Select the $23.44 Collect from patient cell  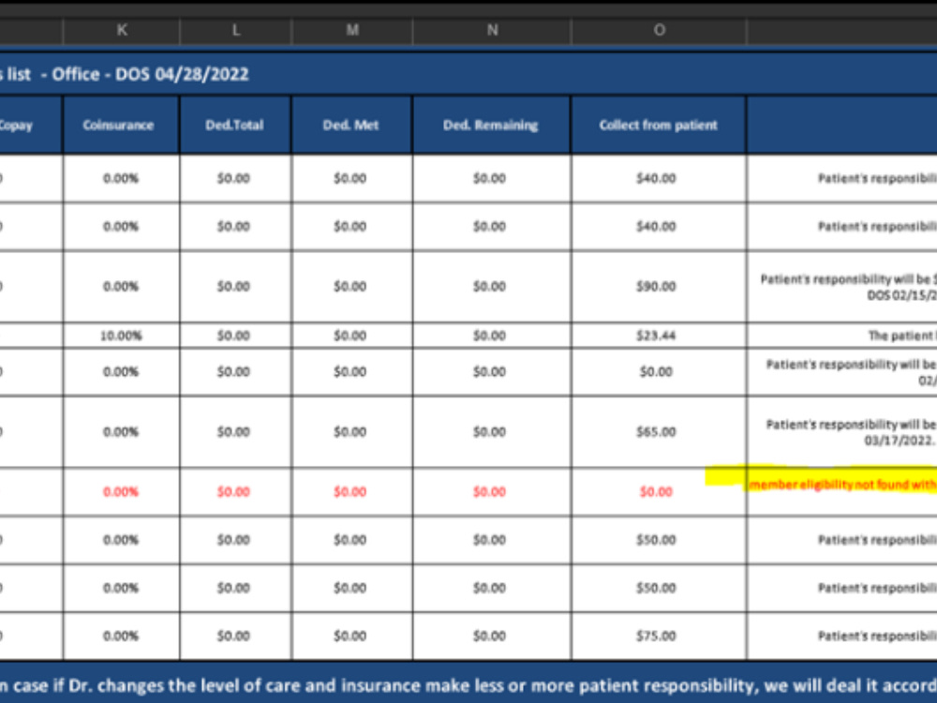[x=659, y=336]
